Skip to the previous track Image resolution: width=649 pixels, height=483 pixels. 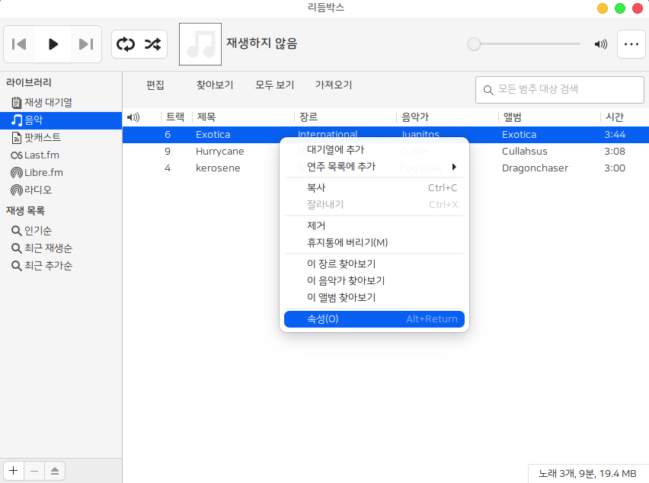(x=20, y=44)
